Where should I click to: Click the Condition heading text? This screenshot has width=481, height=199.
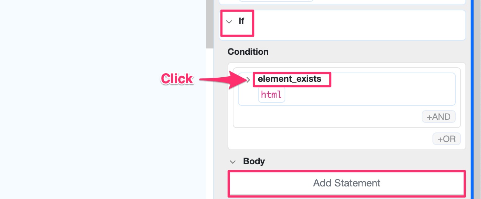(x=248, y=52)
